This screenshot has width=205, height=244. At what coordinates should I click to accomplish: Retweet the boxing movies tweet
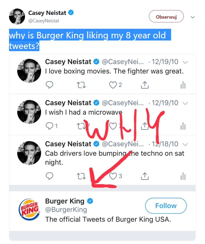click(81, 85)
